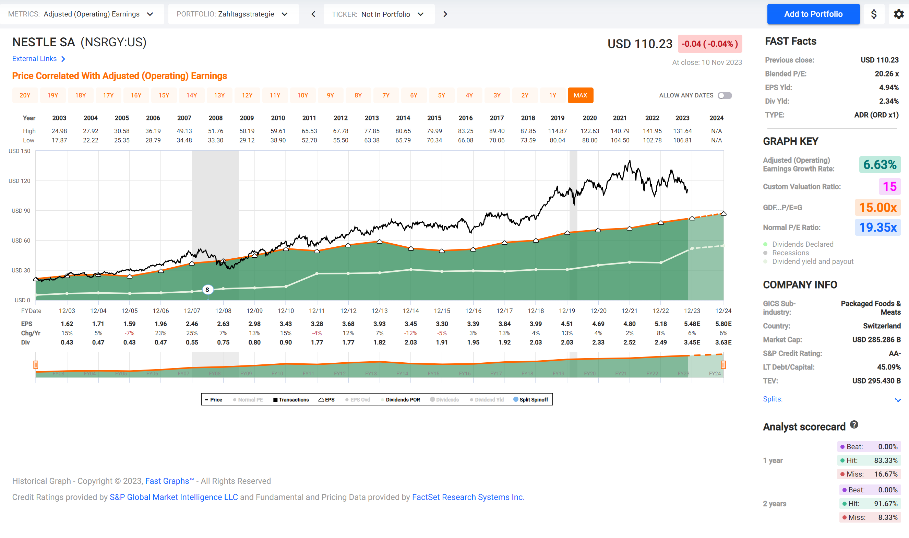Select the 18Y time range tab
This screenshot has height=538, width=909.
pyautogui.click(x=81, y=95)
